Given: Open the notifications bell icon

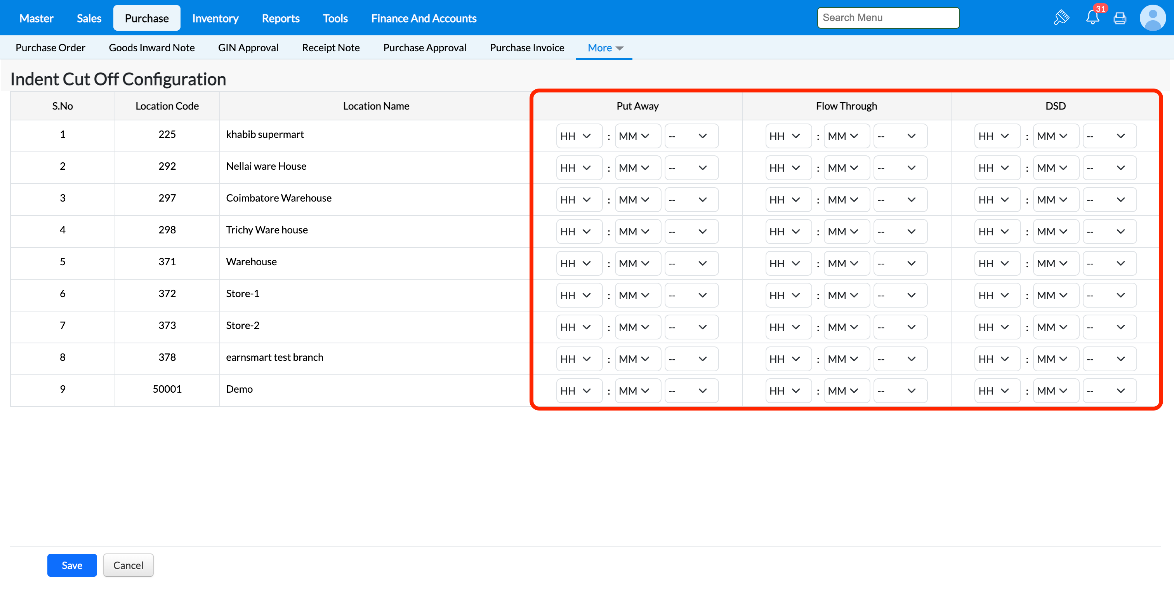Looking at the screenshot, I should click(x=1092, y=18).
